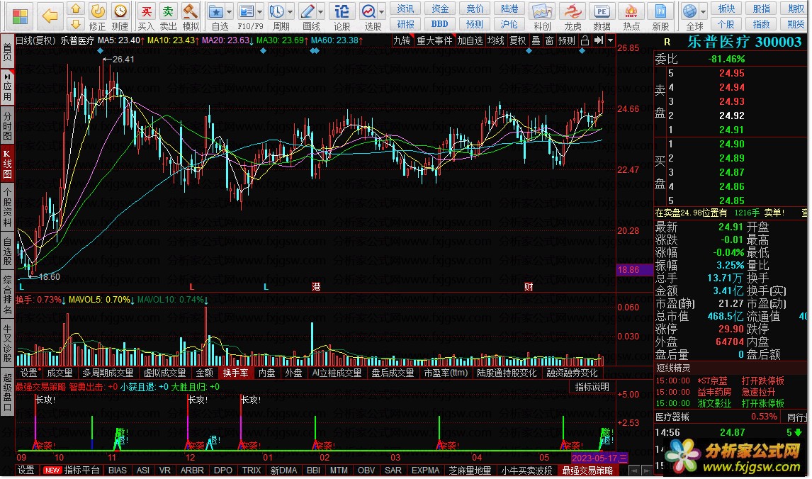The image size is (812, 479).
Task: Click the lock icon on chart toolbar
Action: pyautogui.click(x=585, y=40)
